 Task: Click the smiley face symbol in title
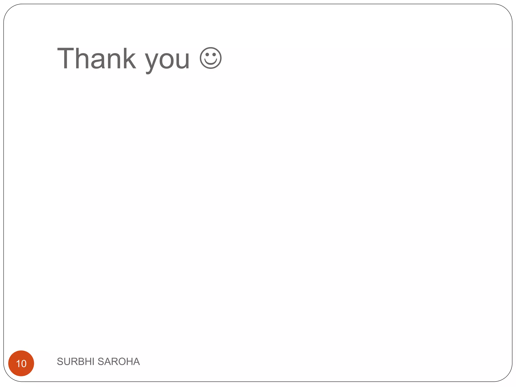click(x=211, y=58)
